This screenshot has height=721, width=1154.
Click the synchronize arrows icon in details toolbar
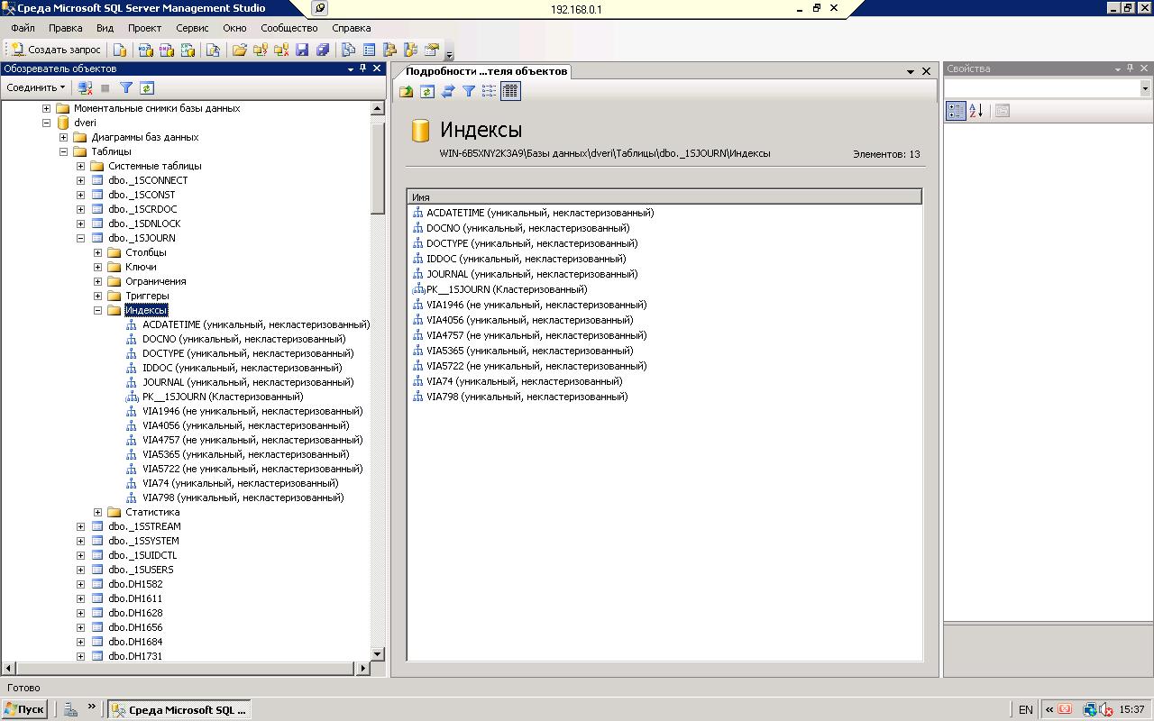pos(448,91)
